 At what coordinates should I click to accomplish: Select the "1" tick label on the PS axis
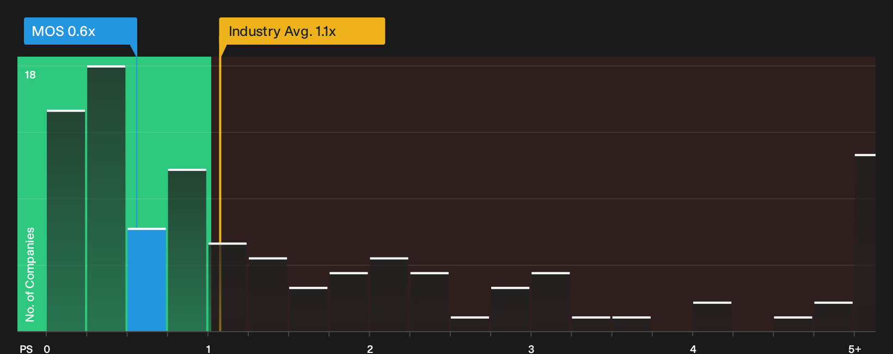pyautogui.click(x=208, y=349)
